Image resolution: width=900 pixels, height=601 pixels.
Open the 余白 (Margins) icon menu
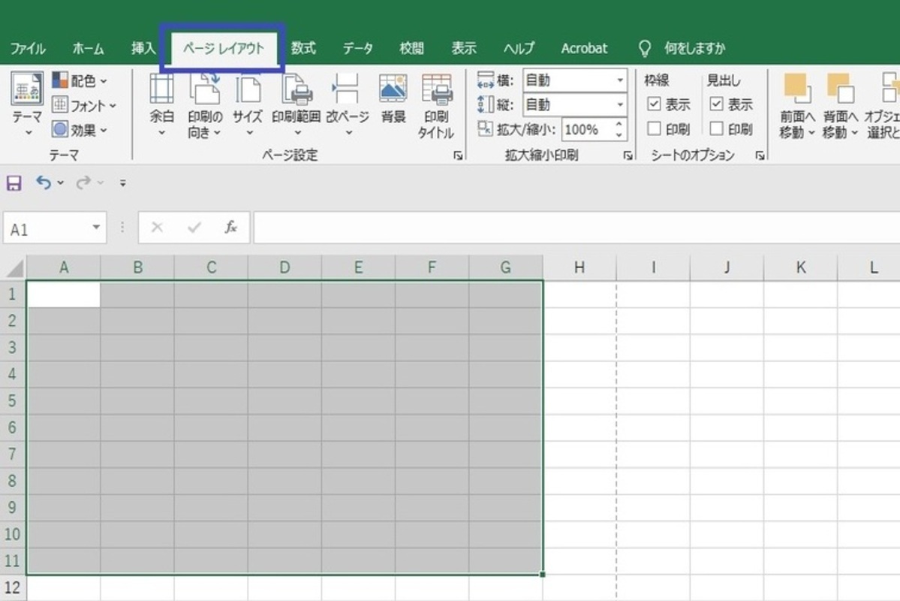tap(161, 90)
